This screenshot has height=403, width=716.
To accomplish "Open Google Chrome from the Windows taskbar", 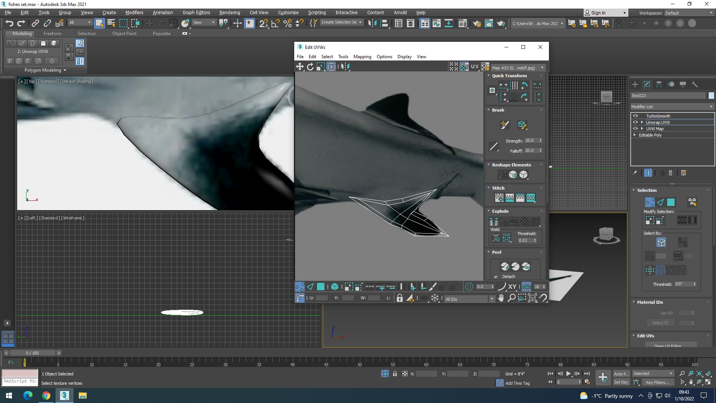I will pyautogui.click(x=46, y=396).
